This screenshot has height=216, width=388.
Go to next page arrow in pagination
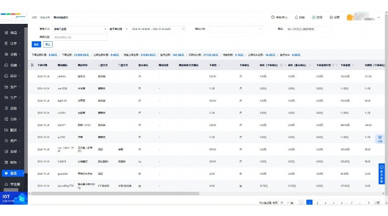tap(360, 203)
